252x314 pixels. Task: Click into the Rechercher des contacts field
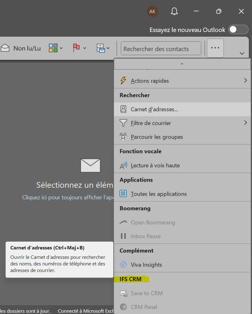coord(161,49)
